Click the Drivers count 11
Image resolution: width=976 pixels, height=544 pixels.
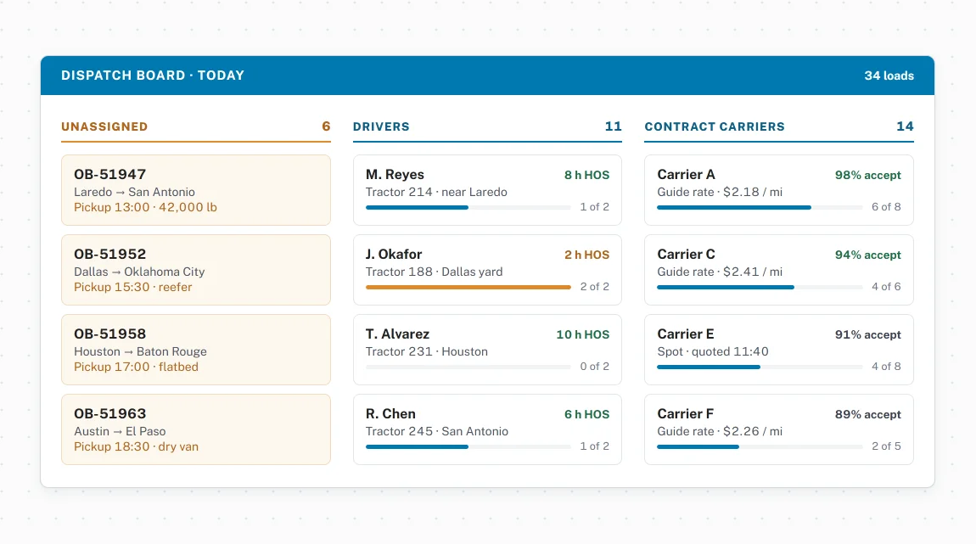[613, 126]
